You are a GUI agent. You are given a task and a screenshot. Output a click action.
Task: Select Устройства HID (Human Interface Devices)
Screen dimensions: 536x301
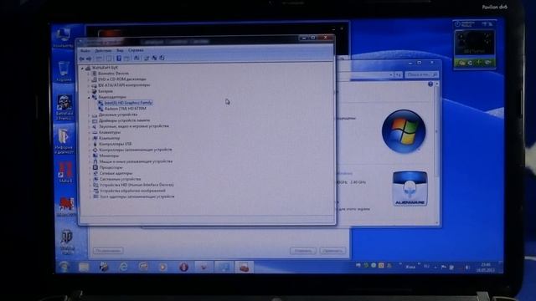137,185
